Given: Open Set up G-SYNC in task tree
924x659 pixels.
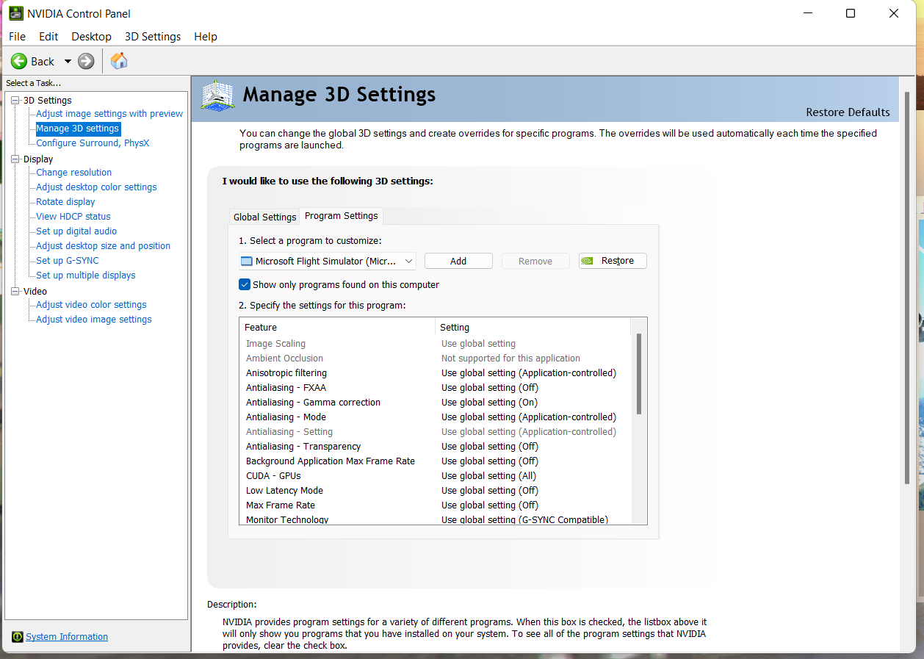Looking at the screenshot, I should (67, 261).
